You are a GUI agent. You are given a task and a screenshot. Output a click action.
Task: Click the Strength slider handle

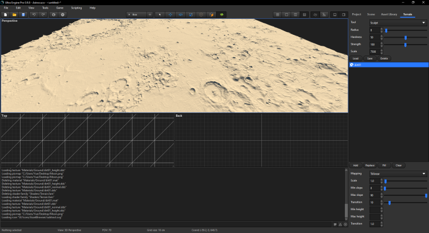click(405, 44)
